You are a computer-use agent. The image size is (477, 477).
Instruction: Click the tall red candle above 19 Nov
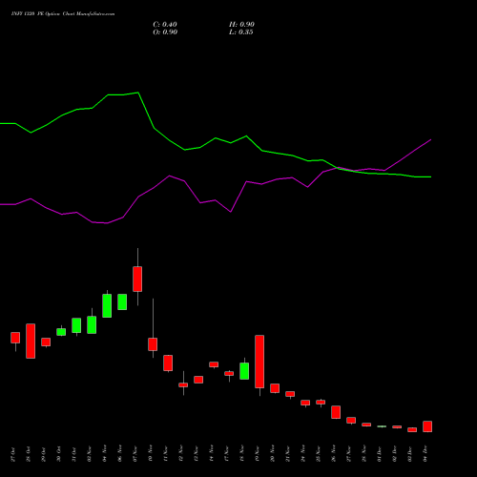point(259,362)
